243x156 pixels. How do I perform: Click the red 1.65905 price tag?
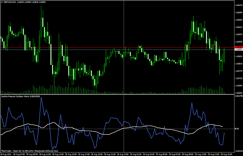(238, 47)
